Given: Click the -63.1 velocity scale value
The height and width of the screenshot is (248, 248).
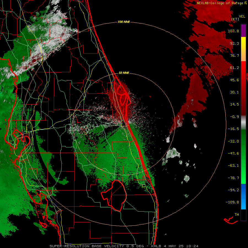Looking at the screenshot, I should (233, 166).
